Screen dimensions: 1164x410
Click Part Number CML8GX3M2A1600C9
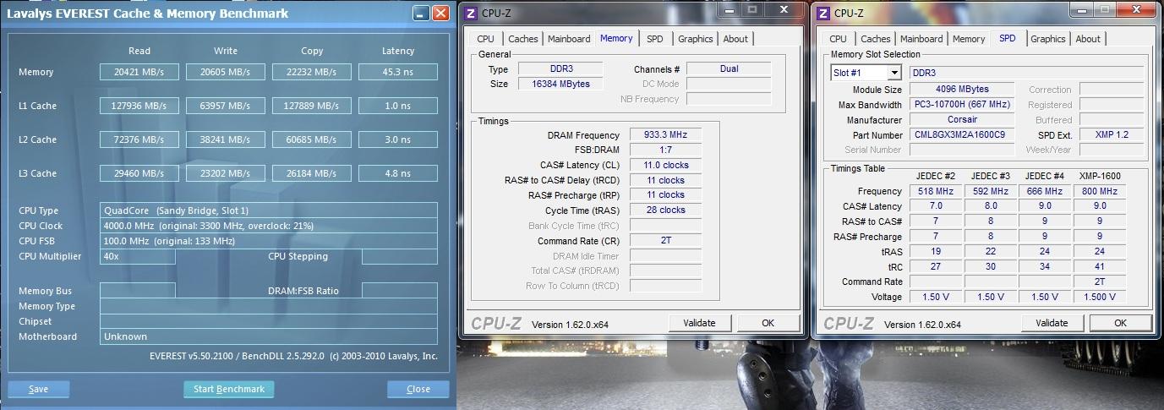point(962,134)
